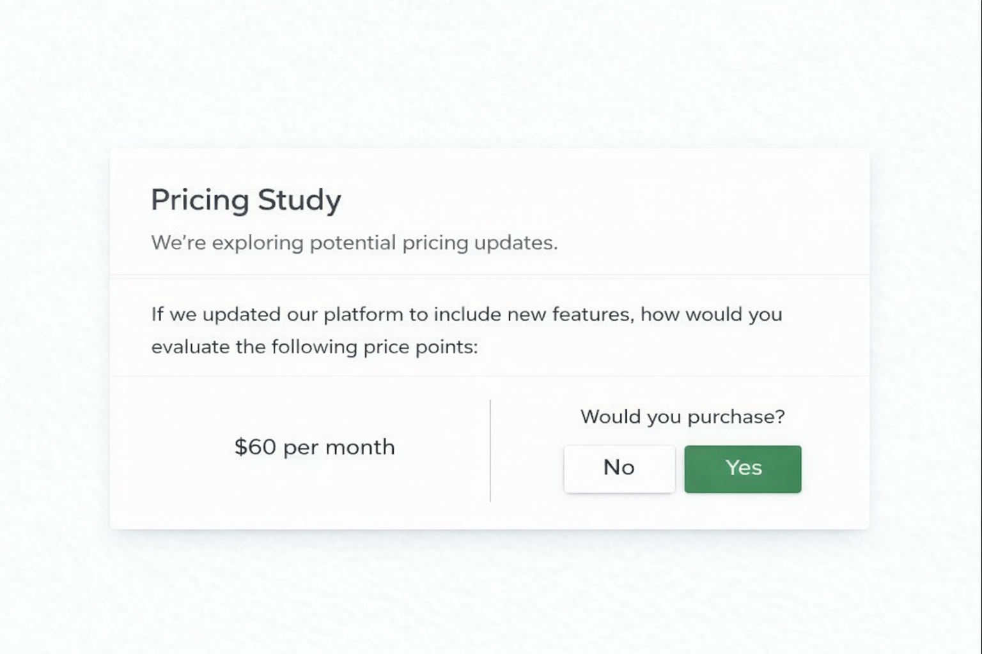Click the empty background outside the card
This screenshot has height=654, width=982.
(x=491, y=594)
